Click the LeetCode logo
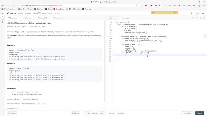This screenshot has height=116, width=207. [x=12, y=14]
